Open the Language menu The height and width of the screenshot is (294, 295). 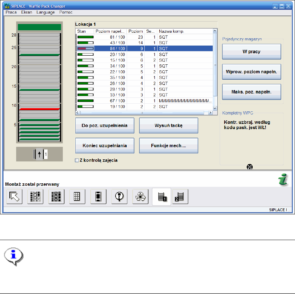coord(45,12)
